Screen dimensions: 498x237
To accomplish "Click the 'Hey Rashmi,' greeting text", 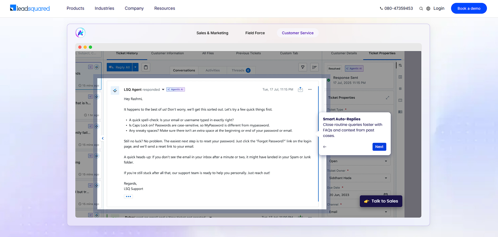I will point(133,99).
